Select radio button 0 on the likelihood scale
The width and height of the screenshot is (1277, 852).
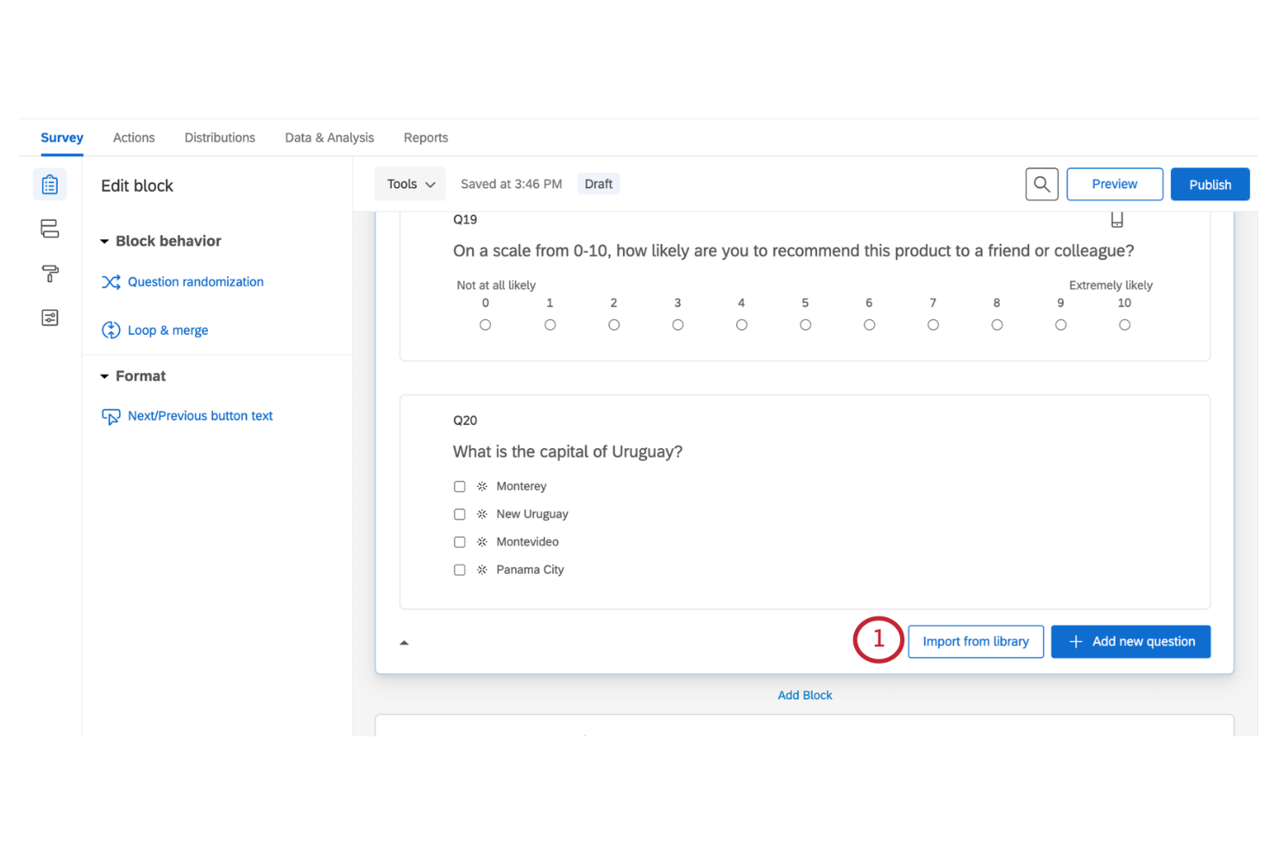click(x=485, y=325)
